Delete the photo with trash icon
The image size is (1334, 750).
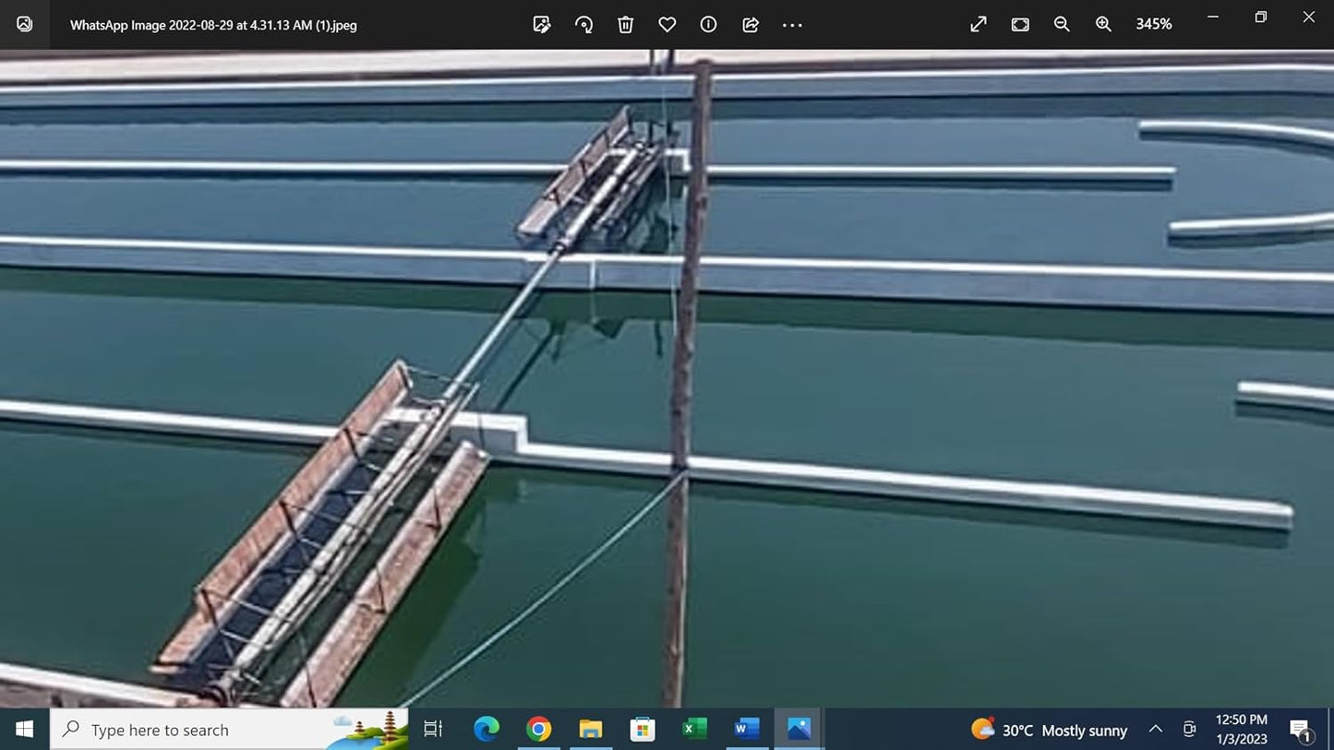click(625, 25)
